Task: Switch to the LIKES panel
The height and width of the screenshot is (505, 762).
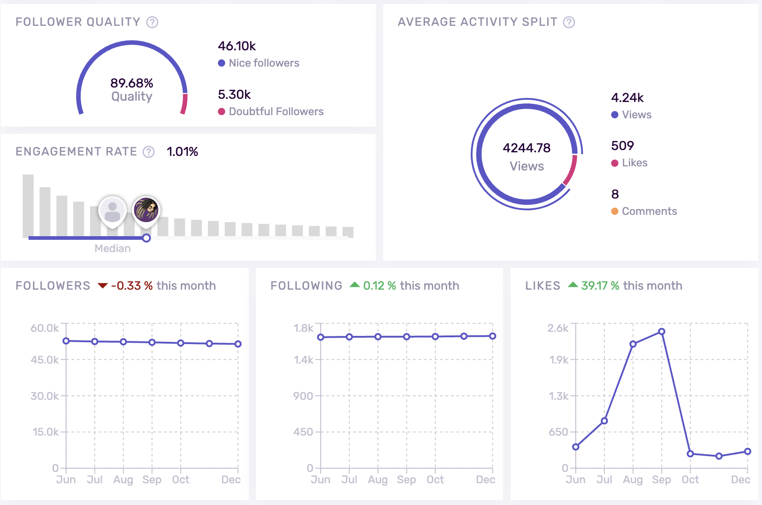Action: pos(542,285)
